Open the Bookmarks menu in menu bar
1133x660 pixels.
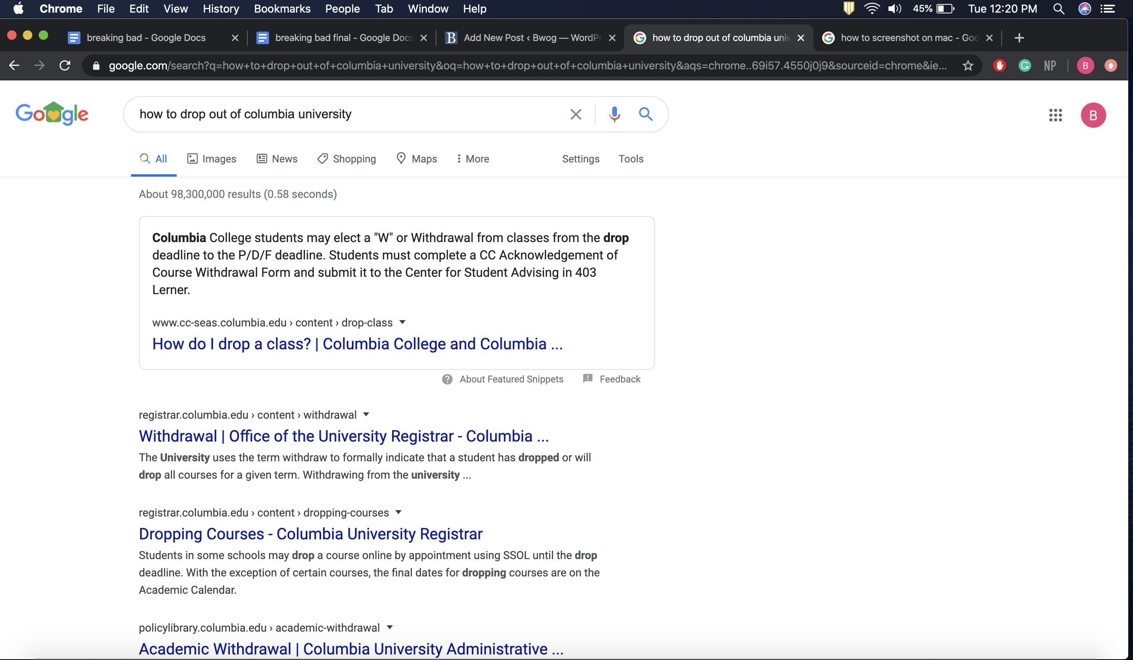[282, 9]
